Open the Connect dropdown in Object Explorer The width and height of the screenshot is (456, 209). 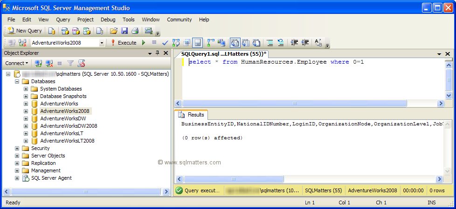17,63
